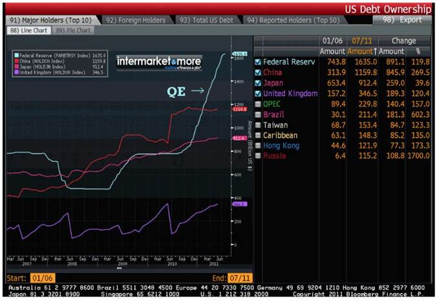The height and width of the screenshot is (301, 439).
Task: Click the Change percent column header
Action: (418, 52)
